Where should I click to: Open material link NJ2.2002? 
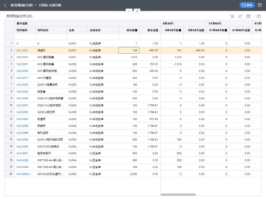[22, 71]
